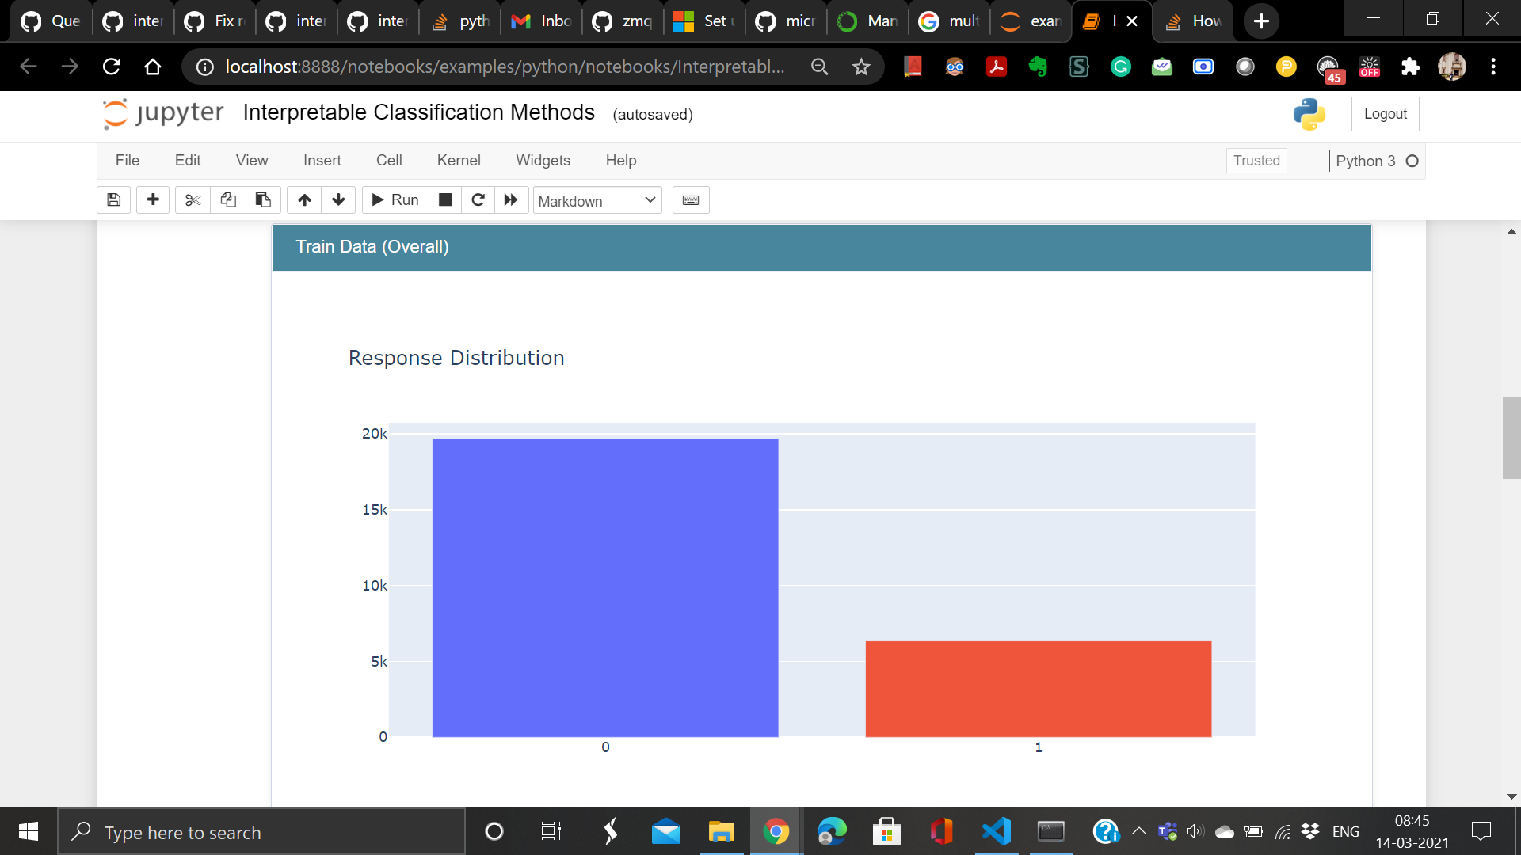Viewport: 1521px width, 855px height.
Task: Copy selected cells icon
Action: pyautogui.click(x=228, y=200)
